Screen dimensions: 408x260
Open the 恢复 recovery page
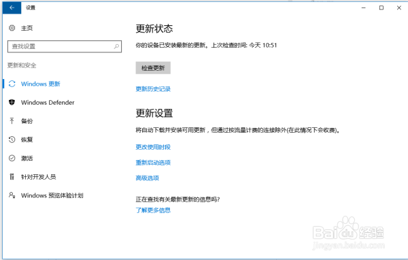tap(27, 140)
